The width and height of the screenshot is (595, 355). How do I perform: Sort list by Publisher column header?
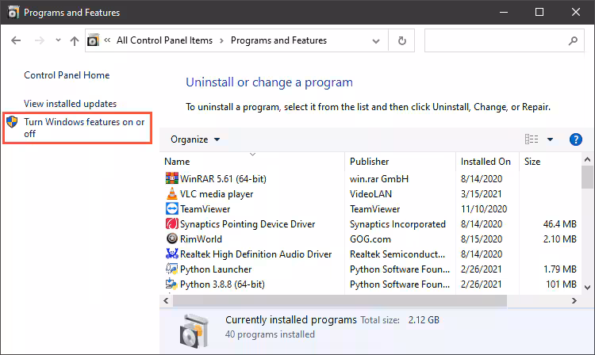370,162
